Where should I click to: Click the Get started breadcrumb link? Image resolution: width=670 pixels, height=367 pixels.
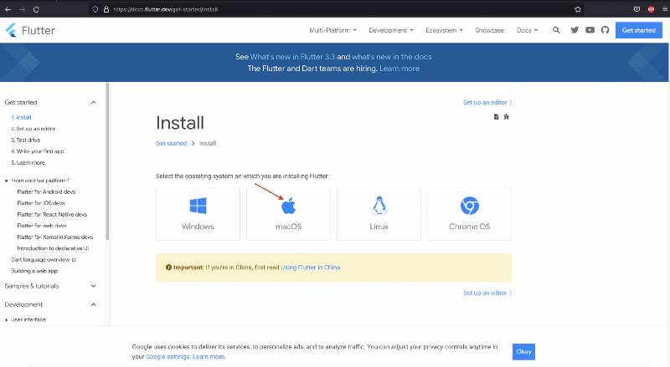click(x=171, y=144)
